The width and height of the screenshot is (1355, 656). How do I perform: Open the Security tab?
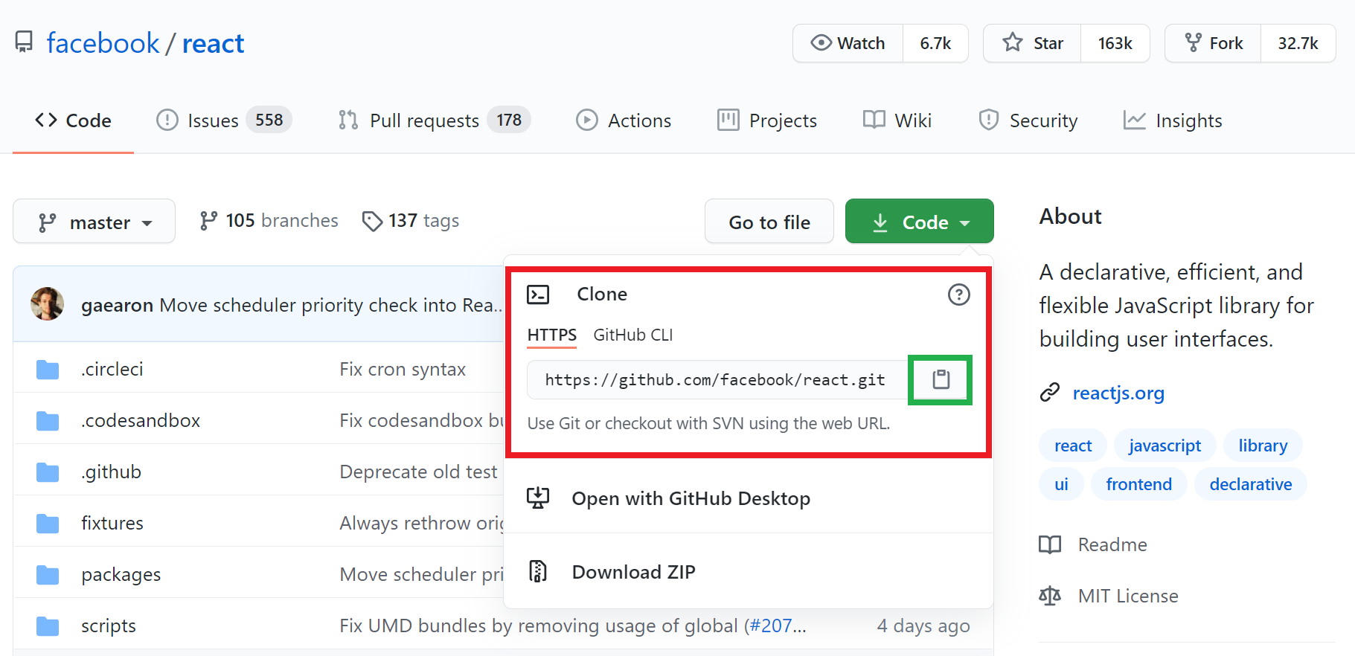[1028, 120]
